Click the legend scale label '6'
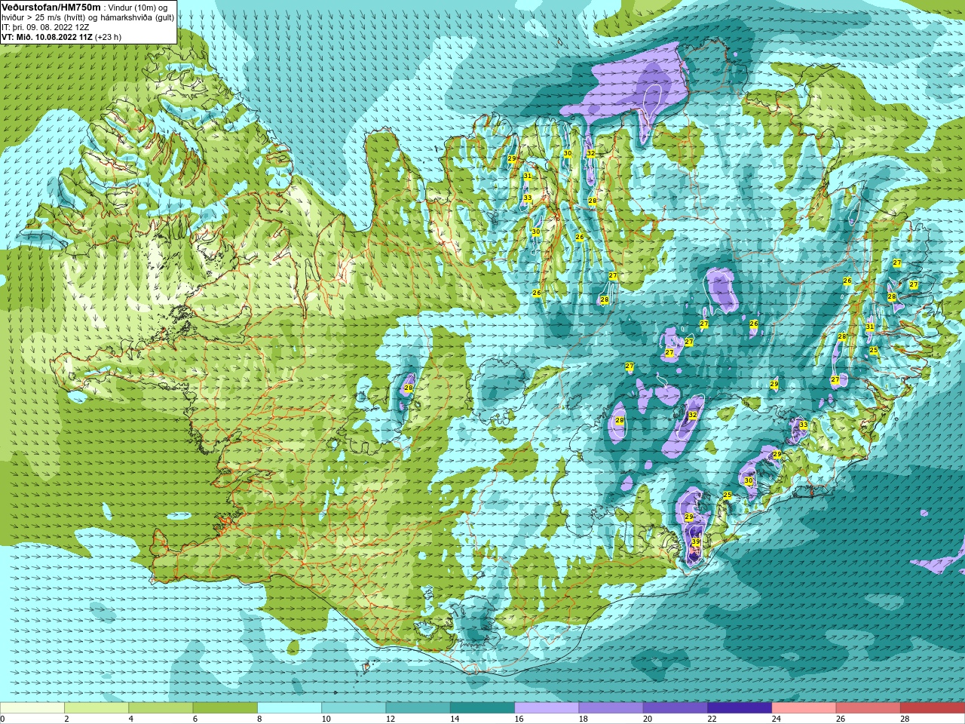Viewport: 965px width, 724px height. [x=195, y=719]
